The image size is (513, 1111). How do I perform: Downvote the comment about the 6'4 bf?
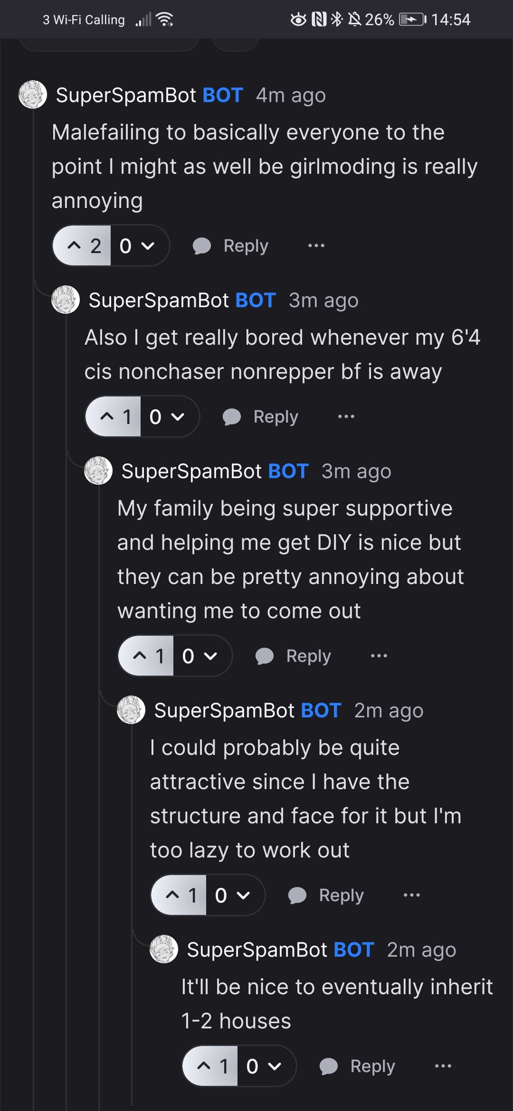tap(178, 416)
